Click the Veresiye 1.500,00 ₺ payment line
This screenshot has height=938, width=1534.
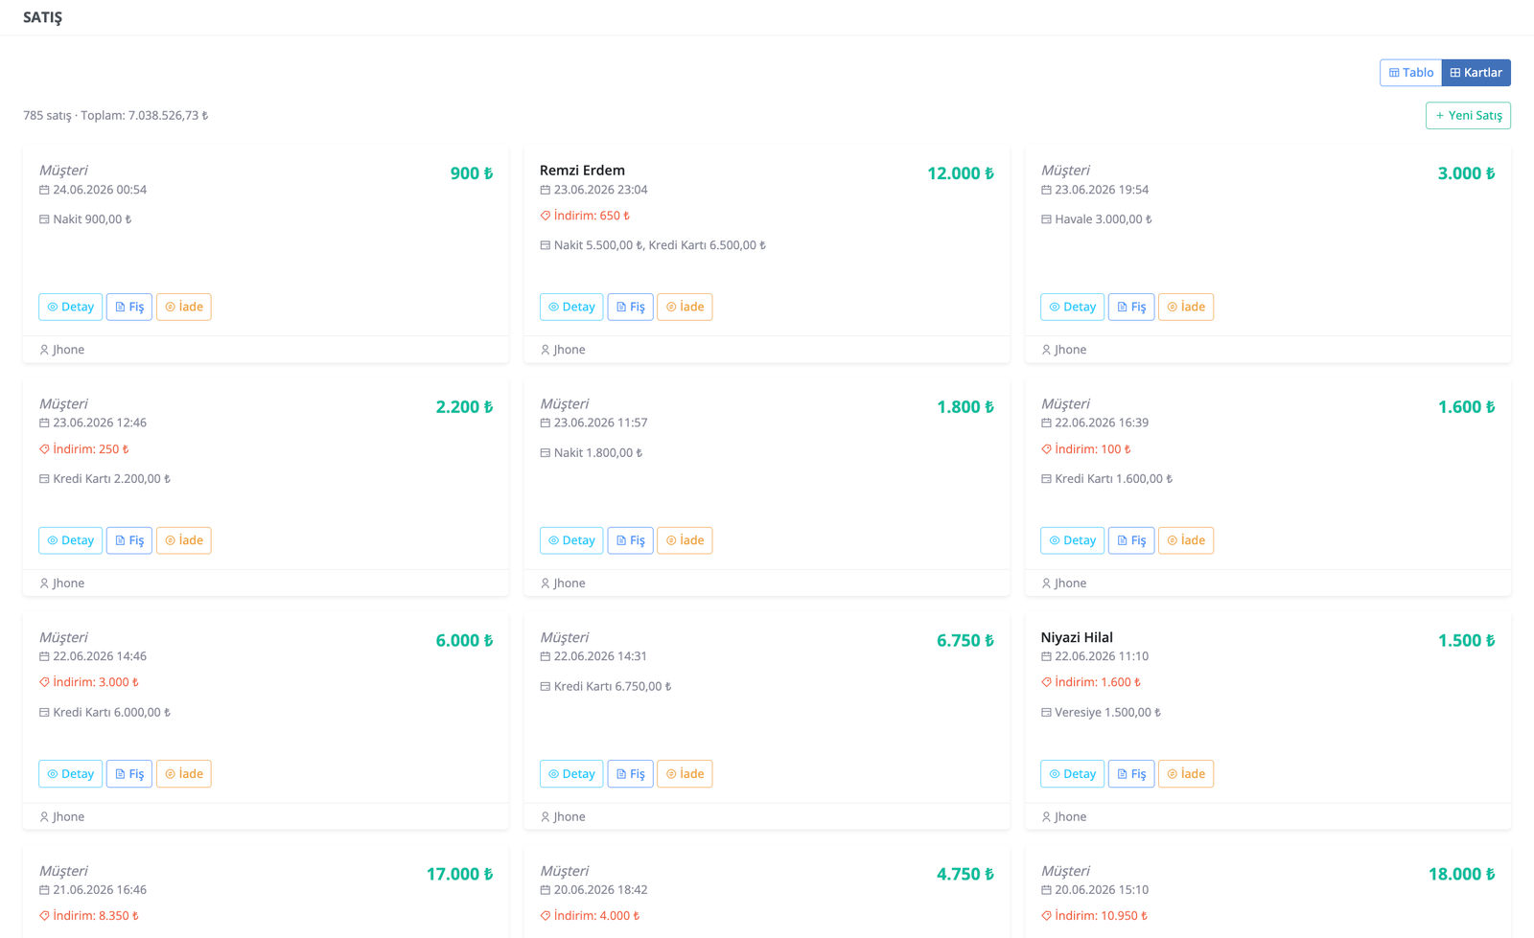[1101, 713]
